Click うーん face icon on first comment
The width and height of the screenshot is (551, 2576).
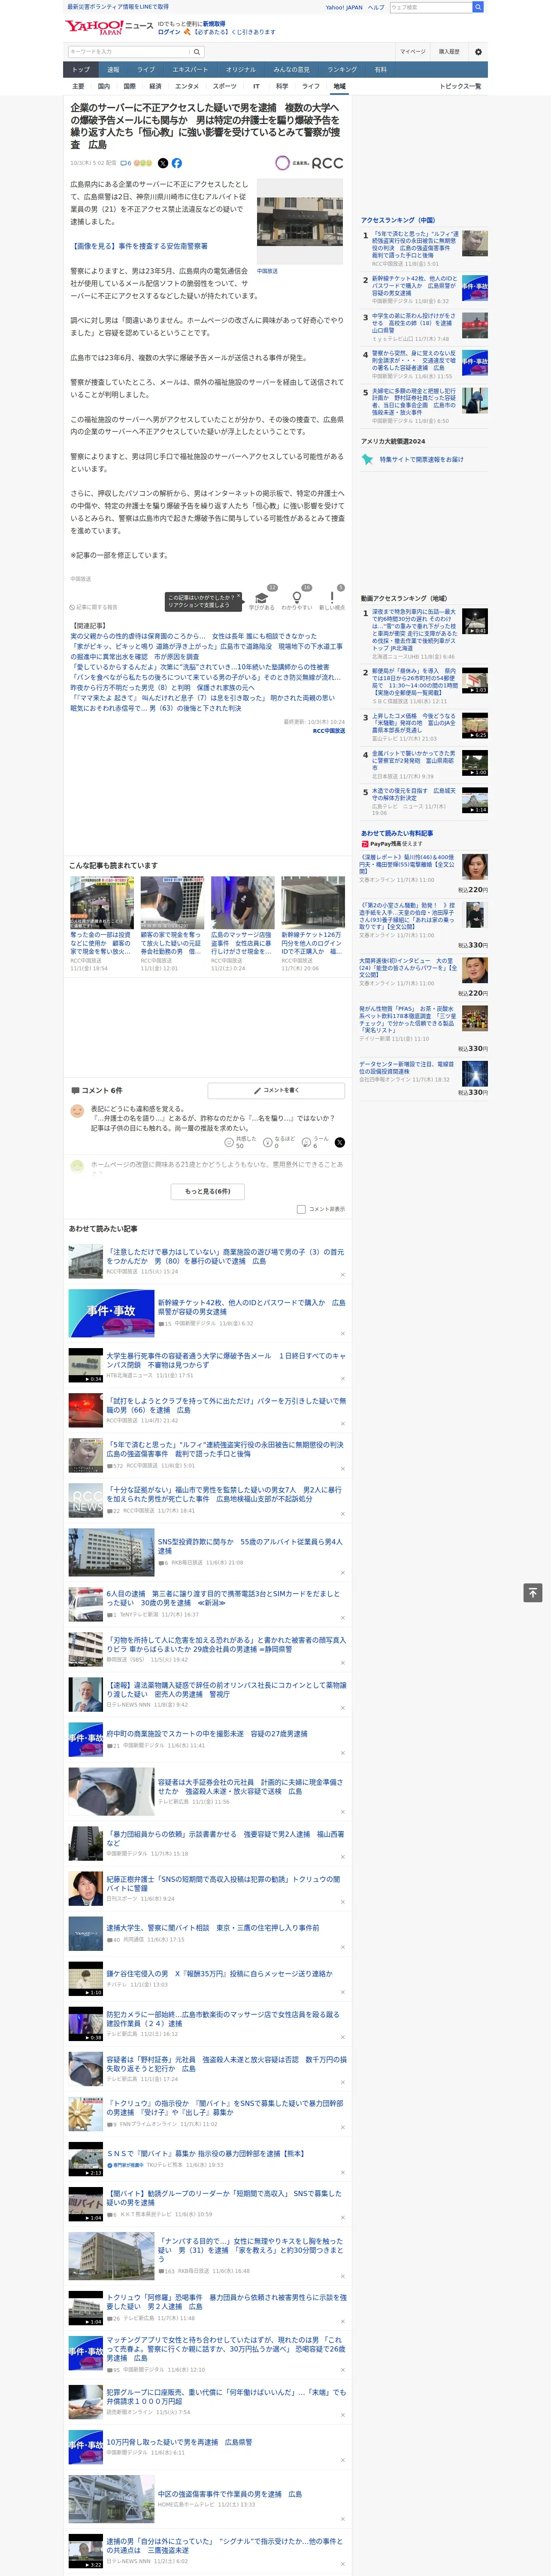(x=307, y=1142)
